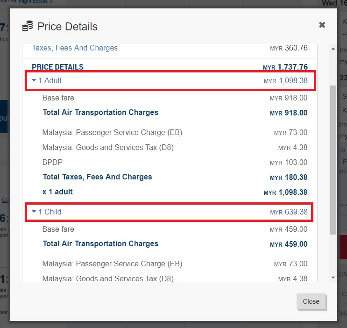Screen dimensions: 347x328
Task: Close the dialog with the X icon
Action: pos(322,25)
